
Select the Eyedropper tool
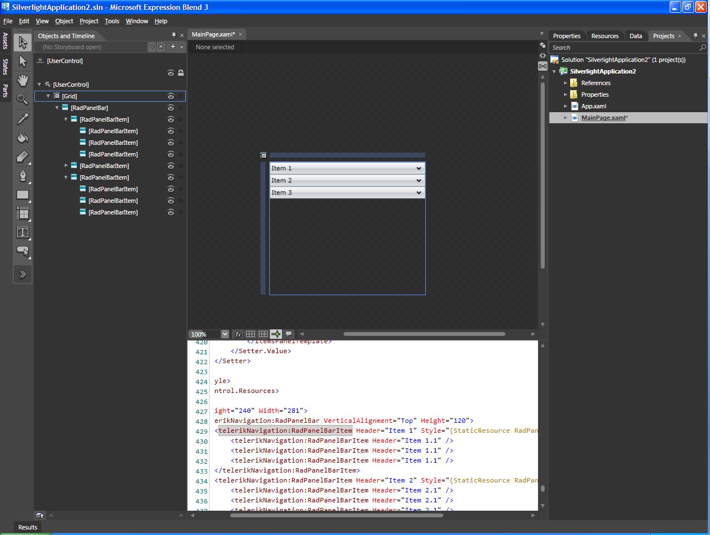point(23,119)
